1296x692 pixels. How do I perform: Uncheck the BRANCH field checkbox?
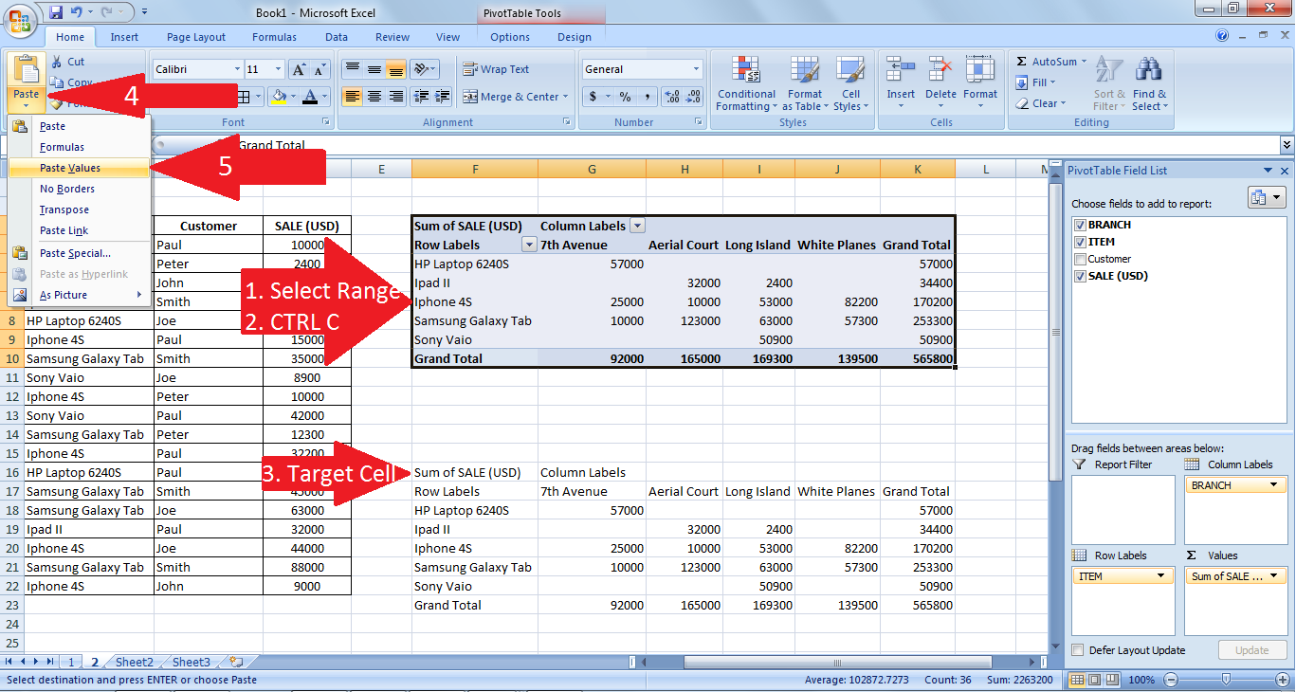(x=1080, y=225)
